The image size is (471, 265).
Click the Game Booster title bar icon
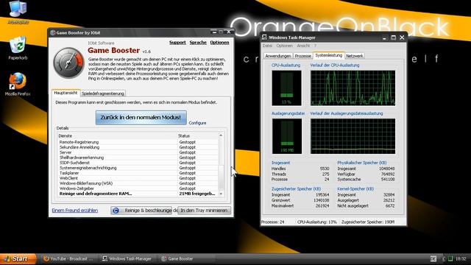point(53,32)
